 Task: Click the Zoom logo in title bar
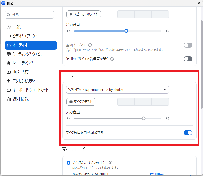click(3, 3)
